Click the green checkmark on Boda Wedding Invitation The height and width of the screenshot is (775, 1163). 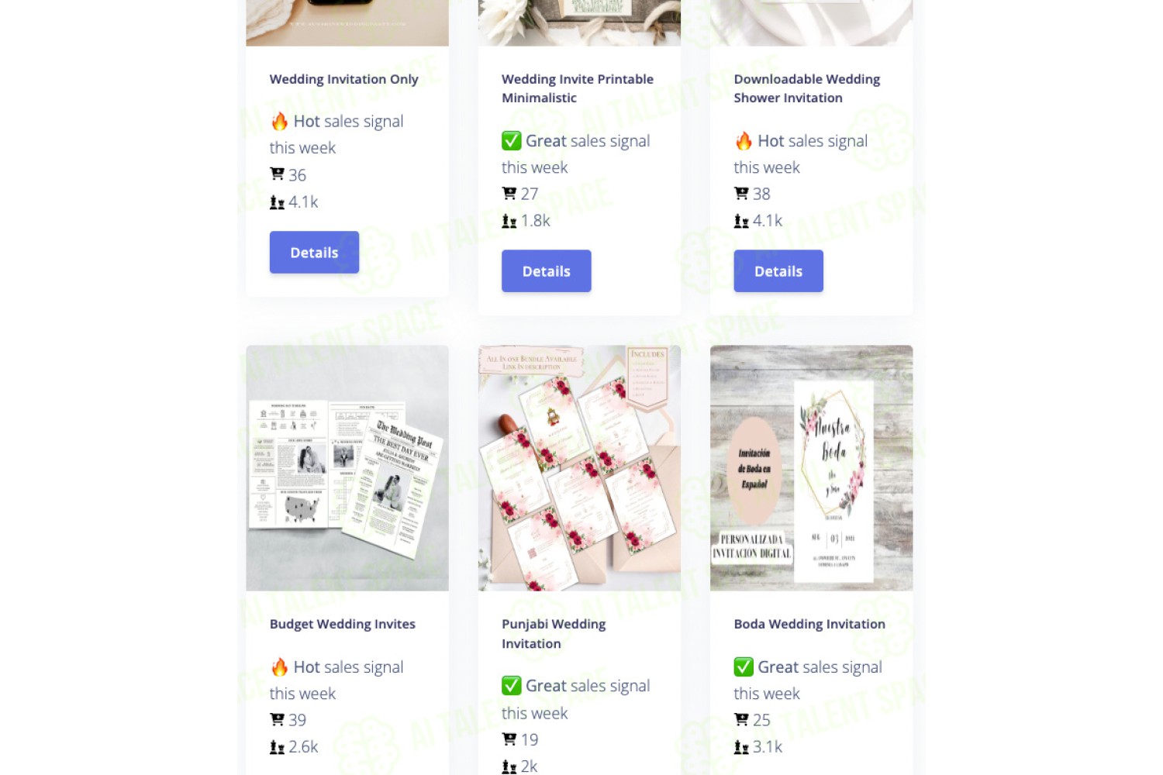tap(744, 667)
